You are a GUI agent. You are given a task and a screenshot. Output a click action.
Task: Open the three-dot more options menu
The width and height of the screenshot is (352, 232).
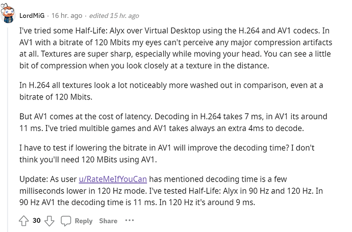click(129, 221)
